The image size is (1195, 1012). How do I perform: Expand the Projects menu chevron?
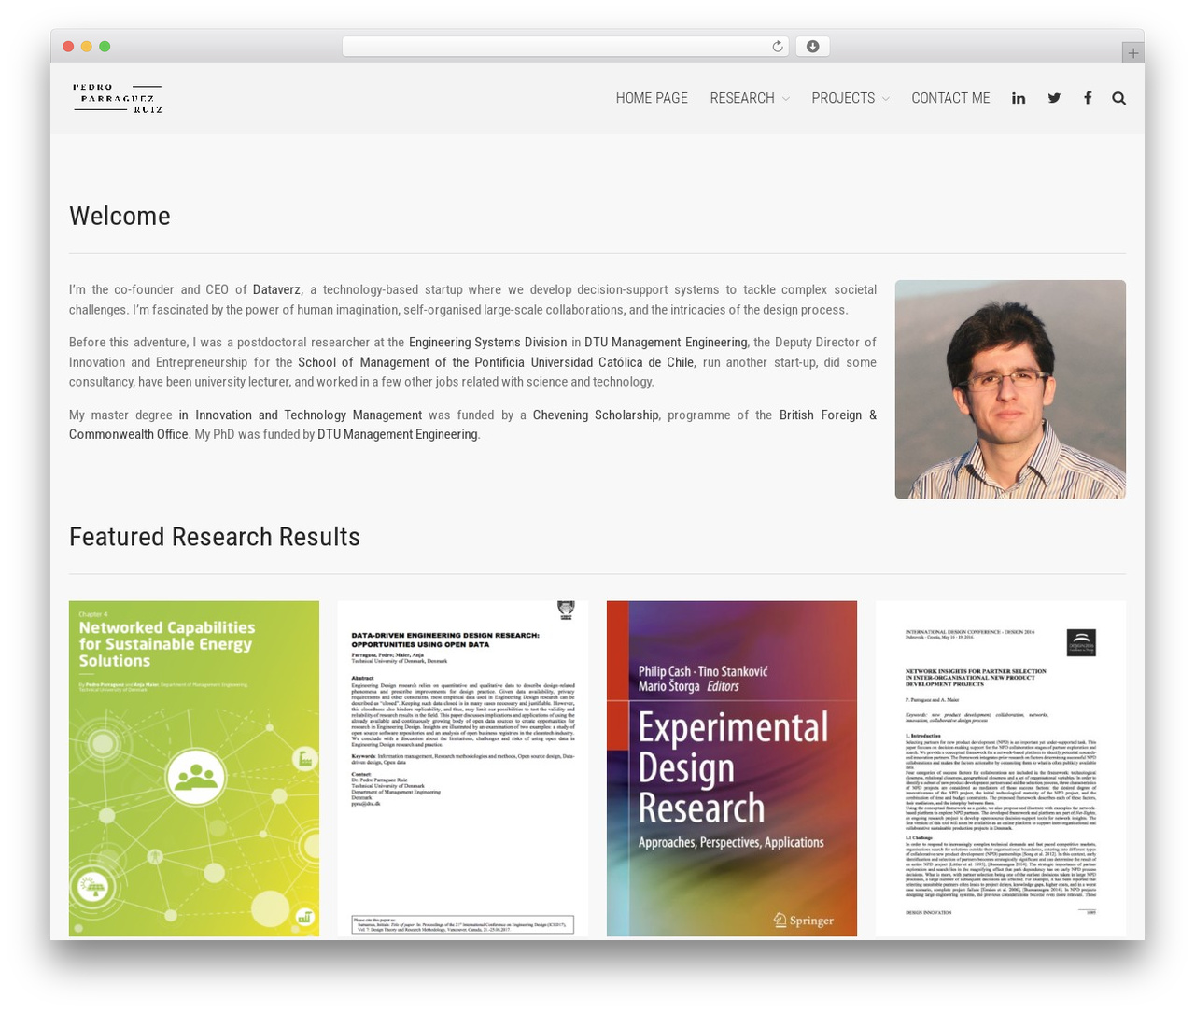coord(886,99)
